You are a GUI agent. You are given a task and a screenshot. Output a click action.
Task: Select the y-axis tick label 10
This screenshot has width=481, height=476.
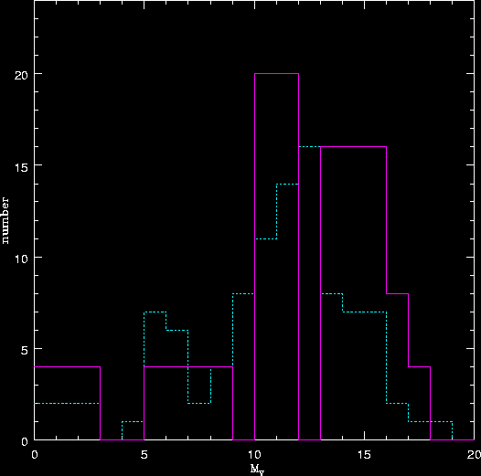click(x=21, y=259)
